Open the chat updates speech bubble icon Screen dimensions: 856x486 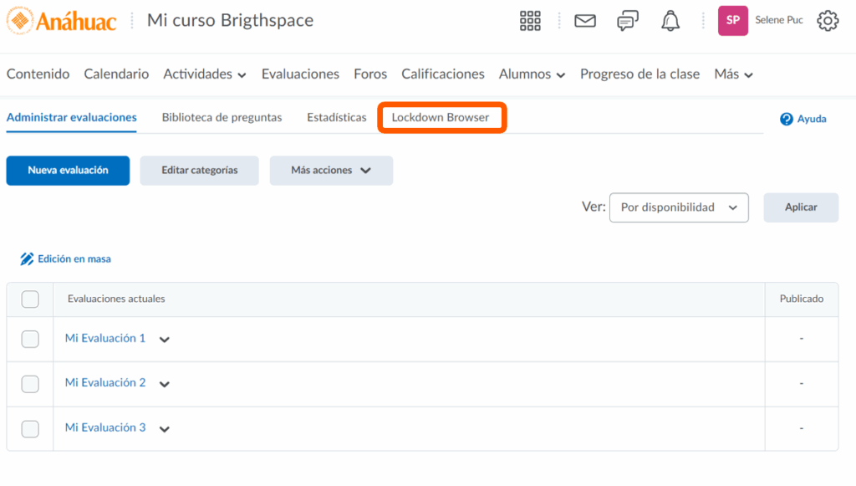coord(628,21)
